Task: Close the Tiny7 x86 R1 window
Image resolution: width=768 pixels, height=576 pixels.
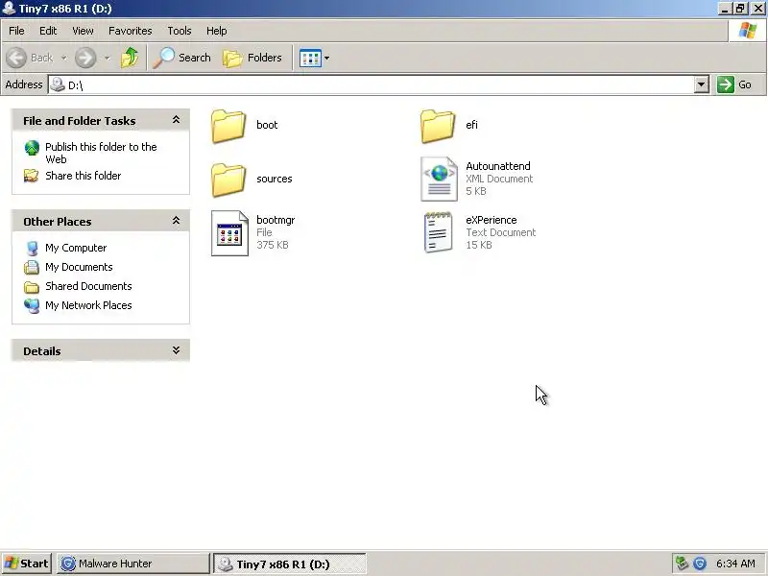Action: [x=758, y=9]
